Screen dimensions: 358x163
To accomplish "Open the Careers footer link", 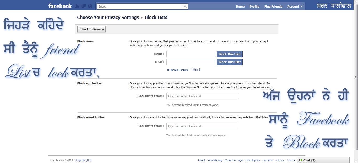I will [x=267, y=160].
